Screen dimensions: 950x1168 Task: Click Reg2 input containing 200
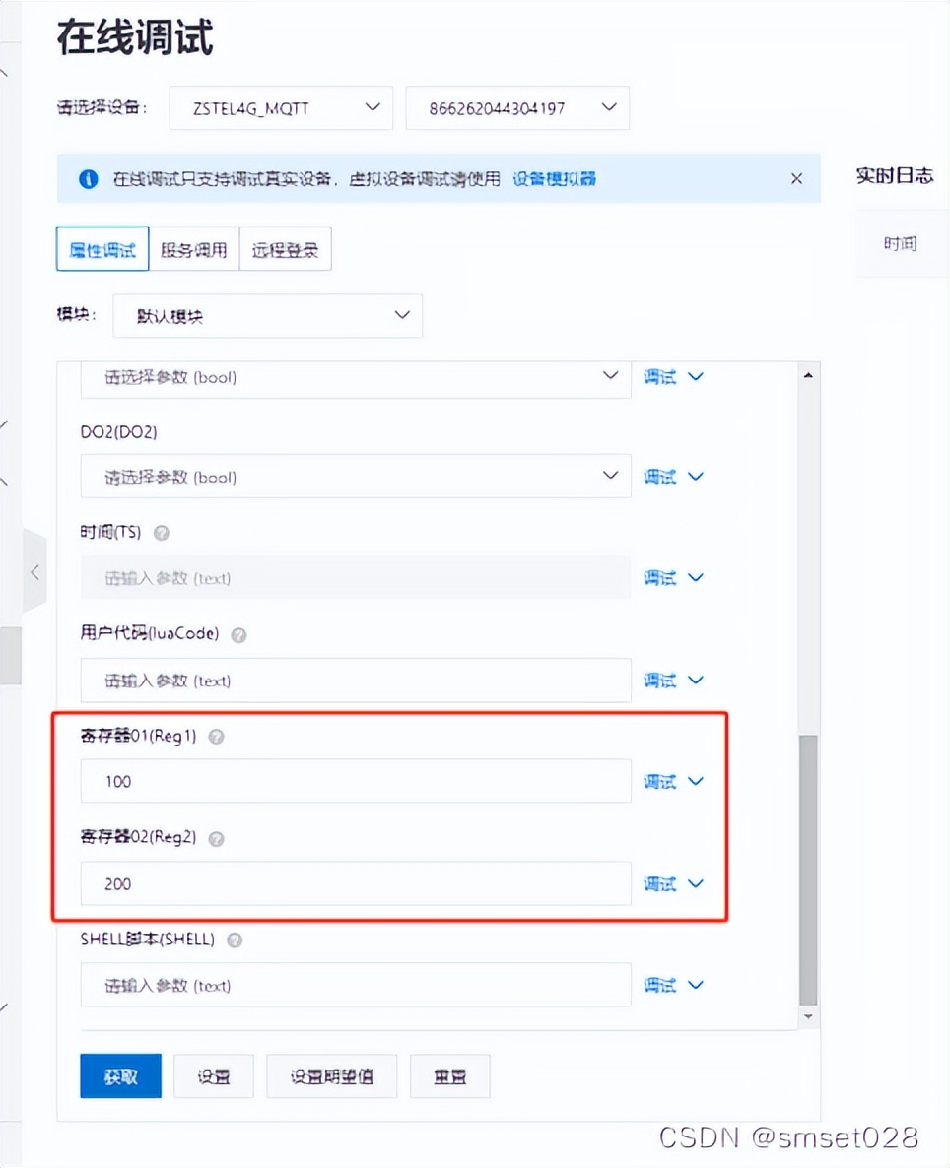coord(355,884)
